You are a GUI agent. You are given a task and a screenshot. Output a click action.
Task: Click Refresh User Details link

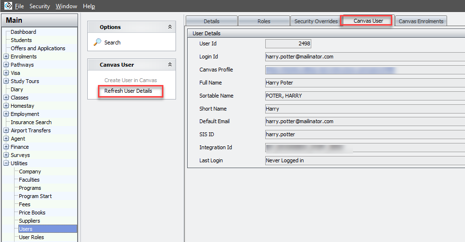click(128, 91)
